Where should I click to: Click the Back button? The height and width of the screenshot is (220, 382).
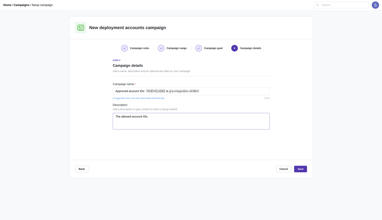(82, 169)
